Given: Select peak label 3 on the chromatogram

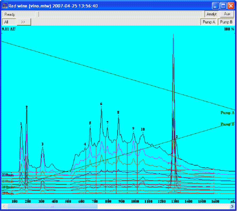Looking at the screenshot, I should click(x=42, y=144).
